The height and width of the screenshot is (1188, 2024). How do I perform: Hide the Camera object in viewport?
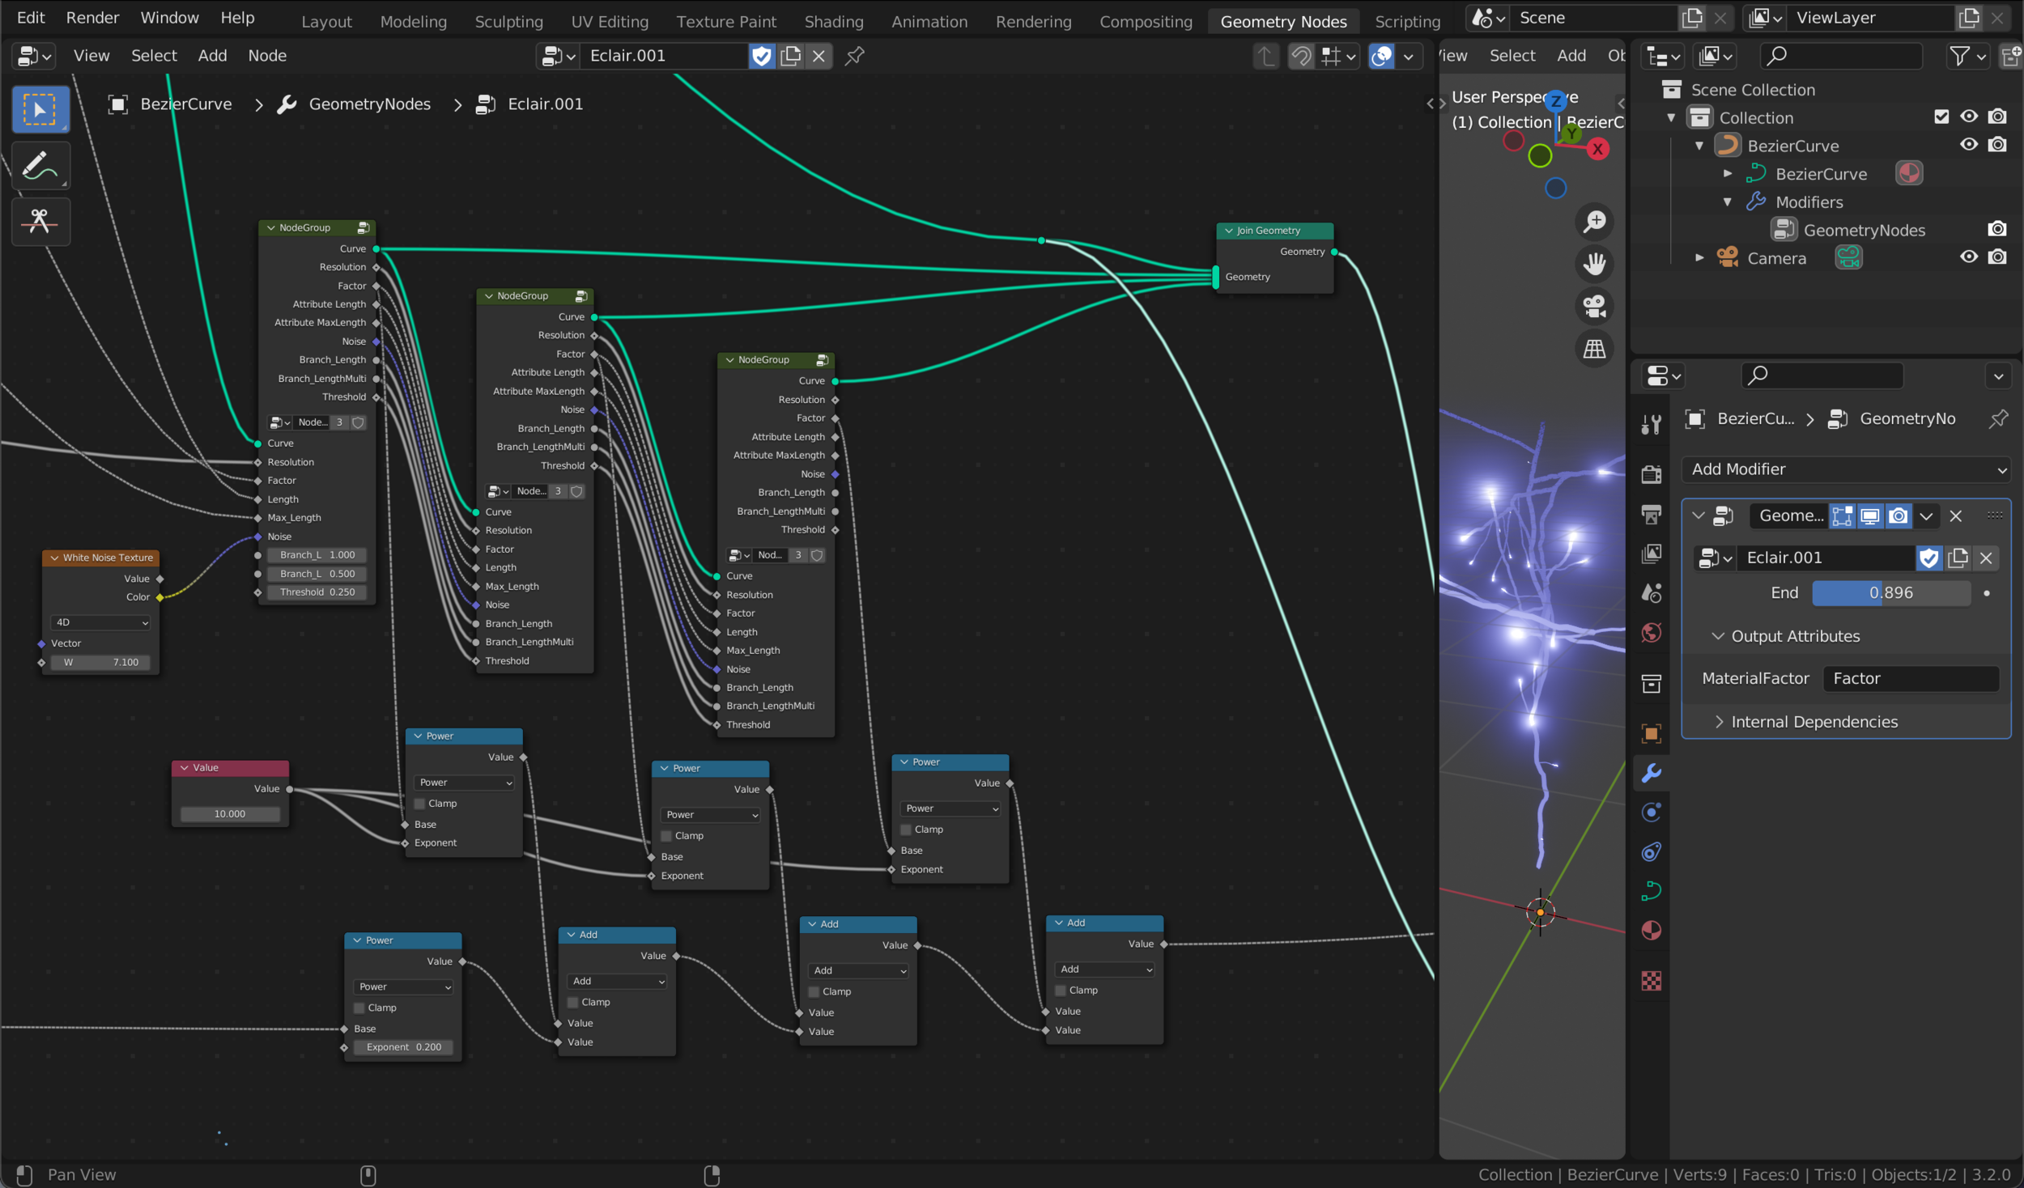tap(1968, 257)
